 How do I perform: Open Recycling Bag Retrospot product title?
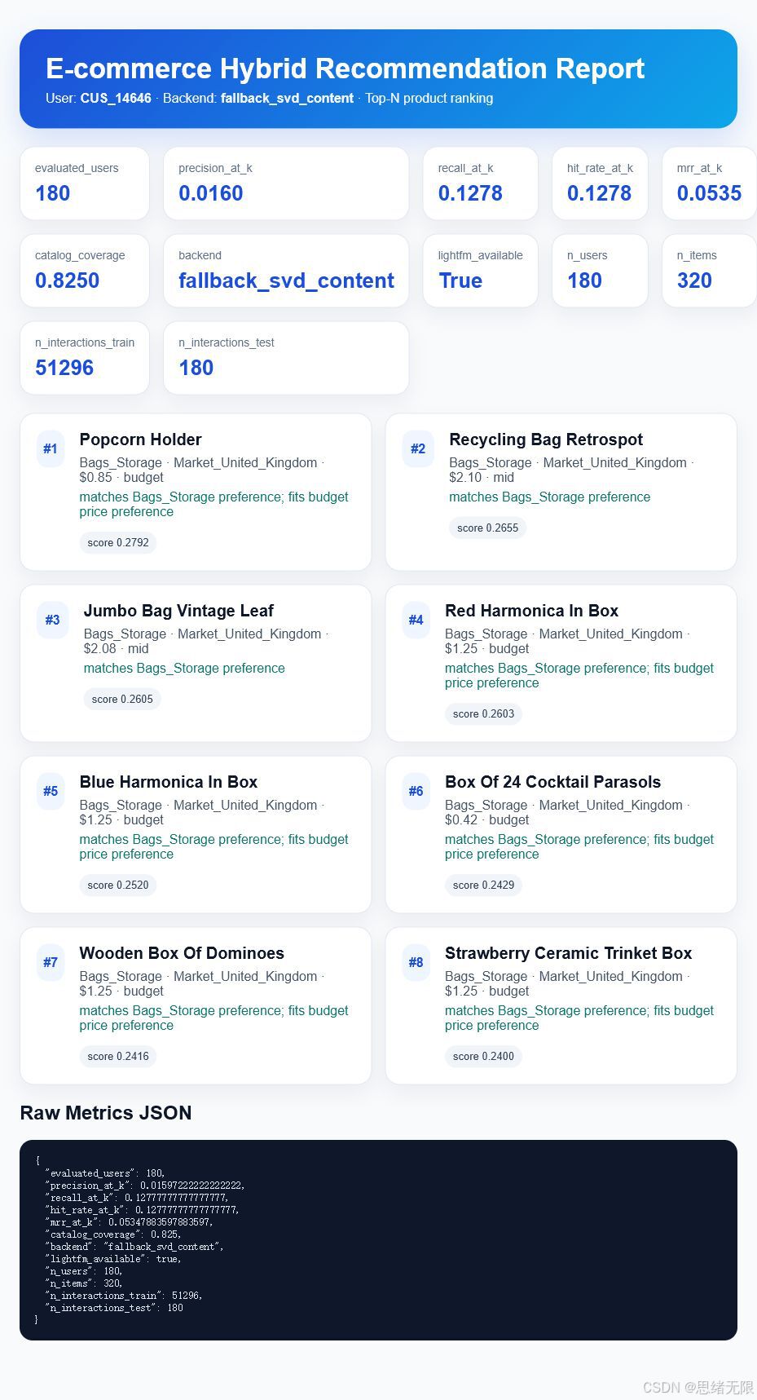(546, 439)
